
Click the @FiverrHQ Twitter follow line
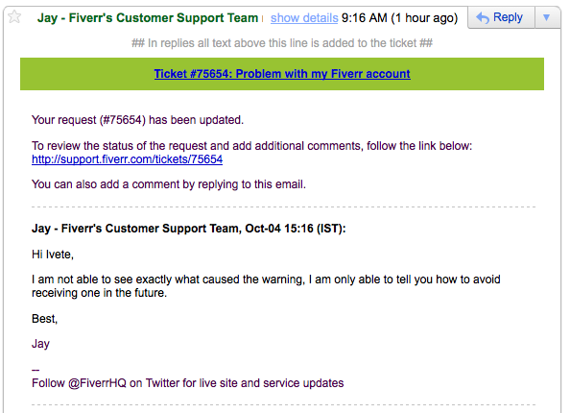tap(187, 383)
